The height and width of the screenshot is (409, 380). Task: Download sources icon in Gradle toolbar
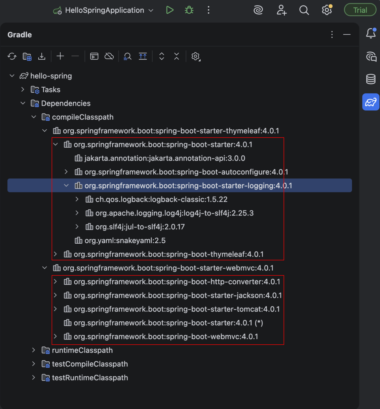[42, 56]
